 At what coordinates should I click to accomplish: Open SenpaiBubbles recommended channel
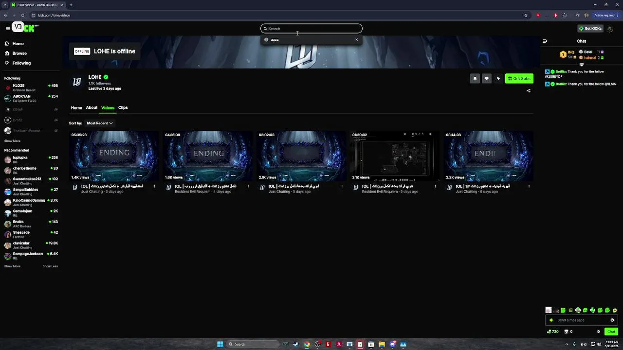coord(31,192)
